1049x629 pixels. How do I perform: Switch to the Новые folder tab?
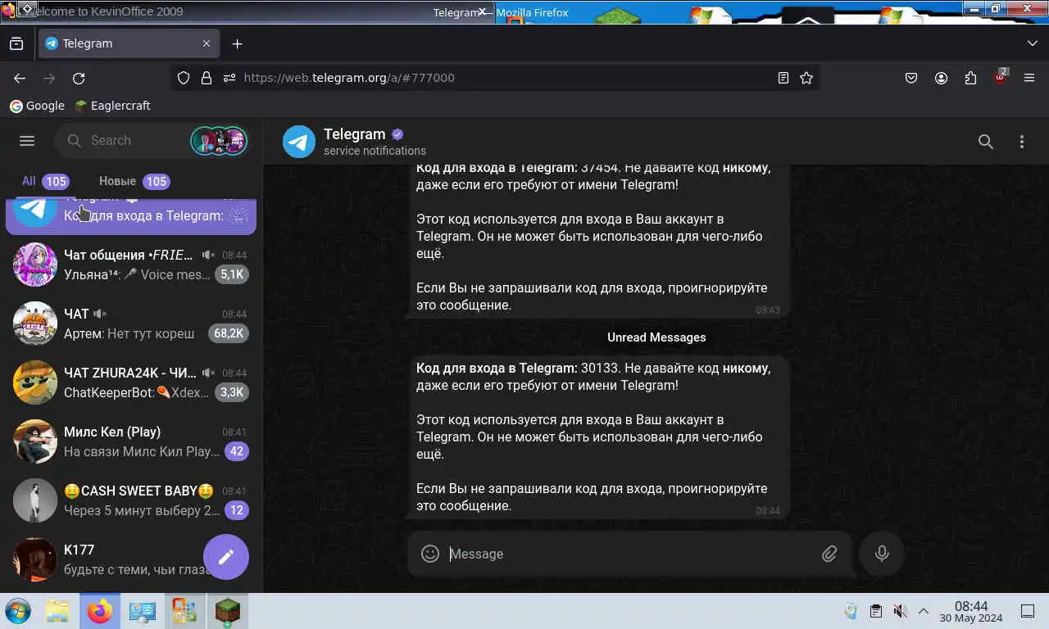tap(134, 181)
